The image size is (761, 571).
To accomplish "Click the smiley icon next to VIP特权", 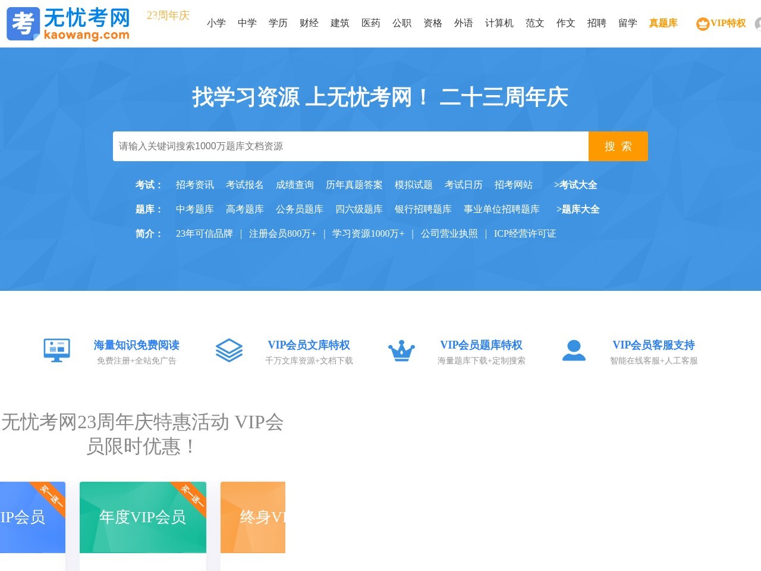I will point(702,24).
